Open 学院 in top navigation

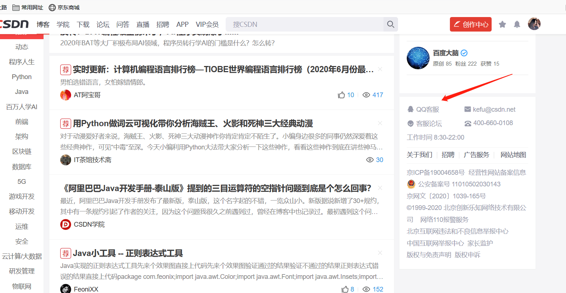[x=63, y=24]
